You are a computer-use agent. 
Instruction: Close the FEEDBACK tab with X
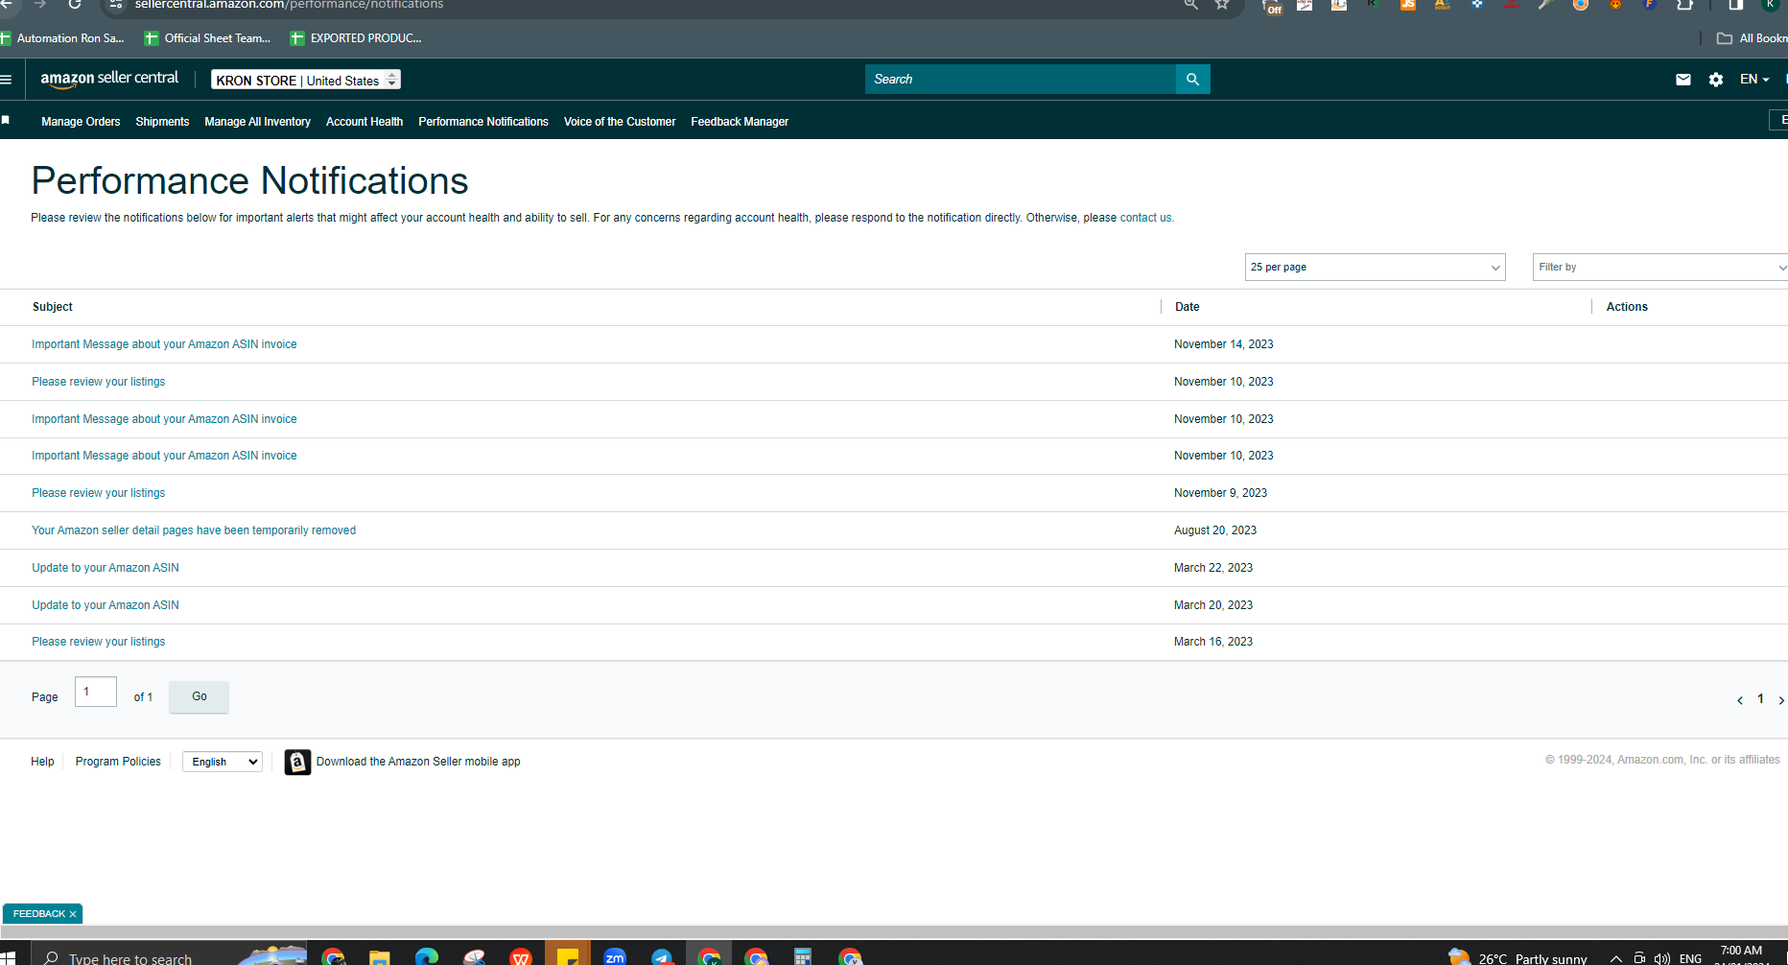point(73,914)
